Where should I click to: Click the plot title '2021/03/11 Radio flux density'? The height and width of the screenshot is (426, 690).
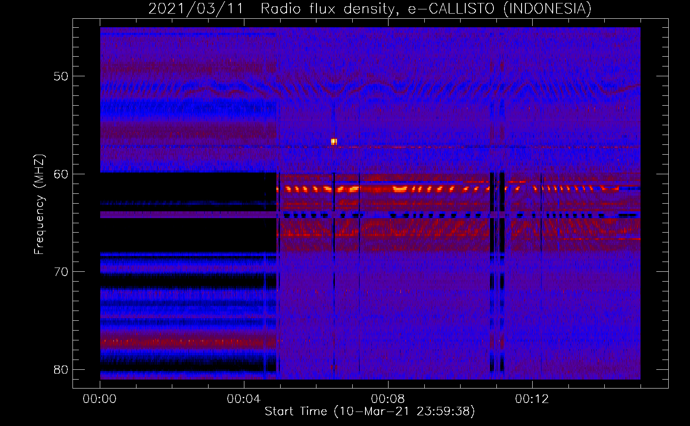click(370, 9)
